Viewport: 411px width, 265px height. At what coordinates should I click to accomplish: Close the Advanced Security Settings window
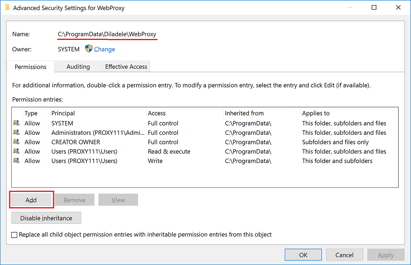click(398, 7)
